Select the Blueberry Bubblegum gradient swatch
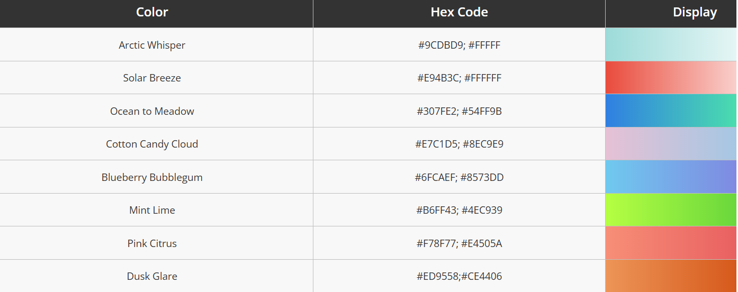 (x=671, y=177)
